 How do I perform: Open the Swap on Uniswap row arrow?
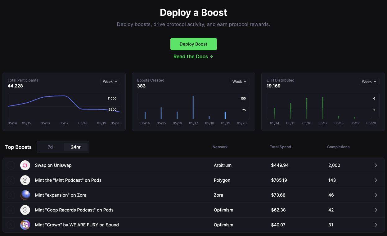tap(376, 165)
